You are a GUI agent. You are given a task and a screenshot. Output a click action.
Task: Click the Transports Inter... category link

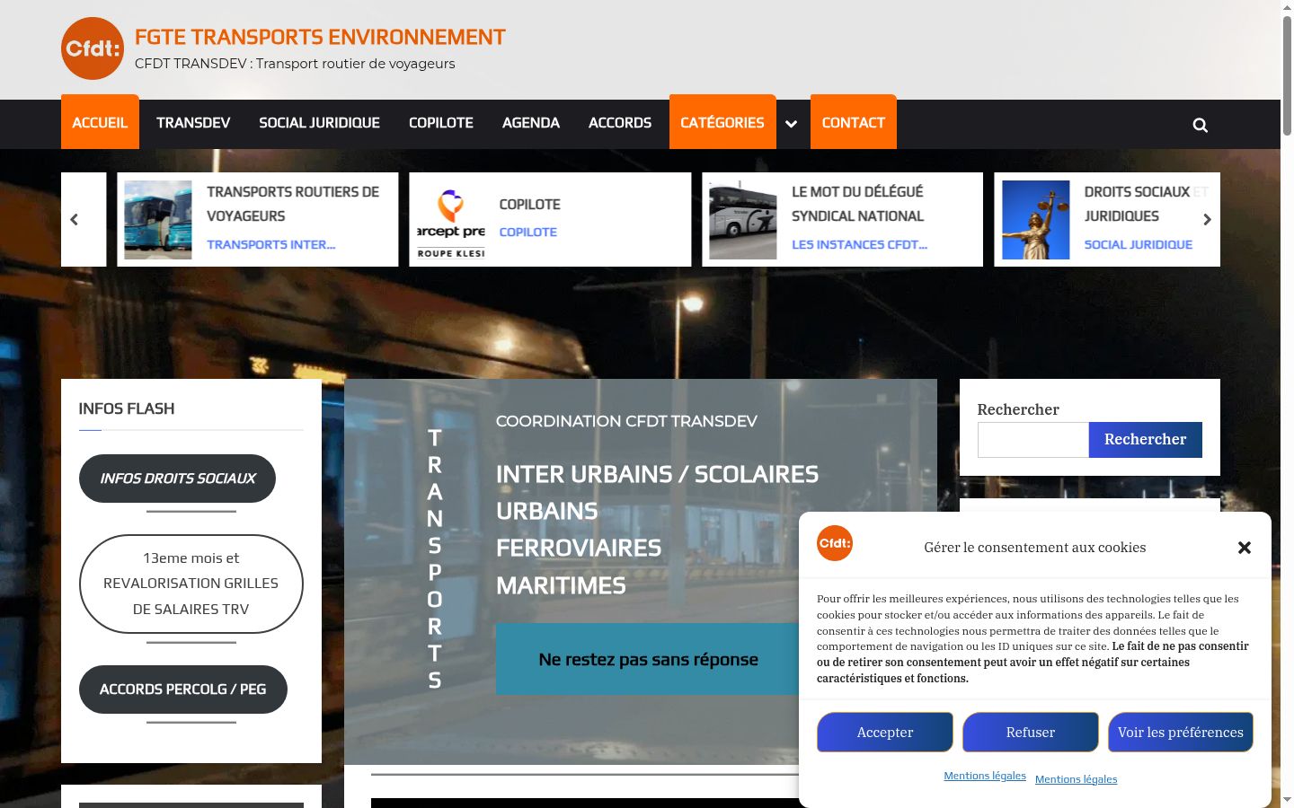tap(270, 244)
